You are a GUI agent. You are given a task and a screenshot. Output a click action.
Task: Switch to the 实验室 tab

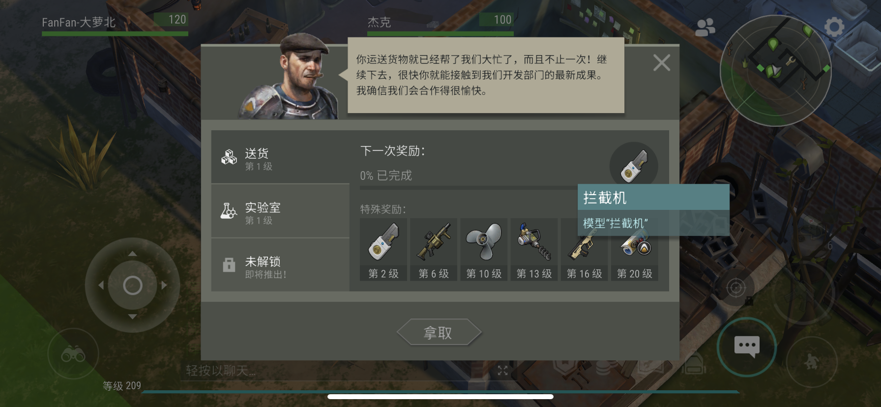pyautogui.click(x=280, y=211)
